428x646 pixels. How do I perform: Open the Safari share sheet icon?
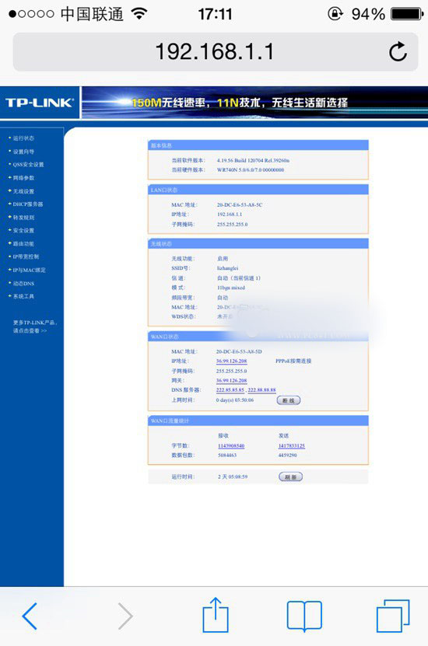[216, 615]
